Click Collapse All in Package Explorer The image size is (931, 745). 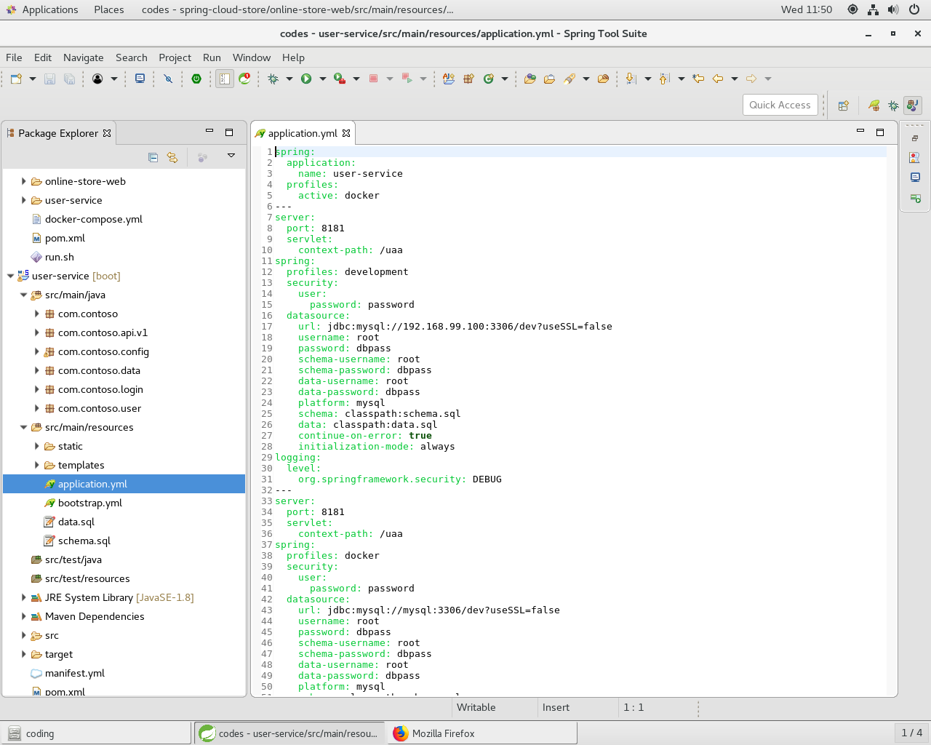coord(153,157)
